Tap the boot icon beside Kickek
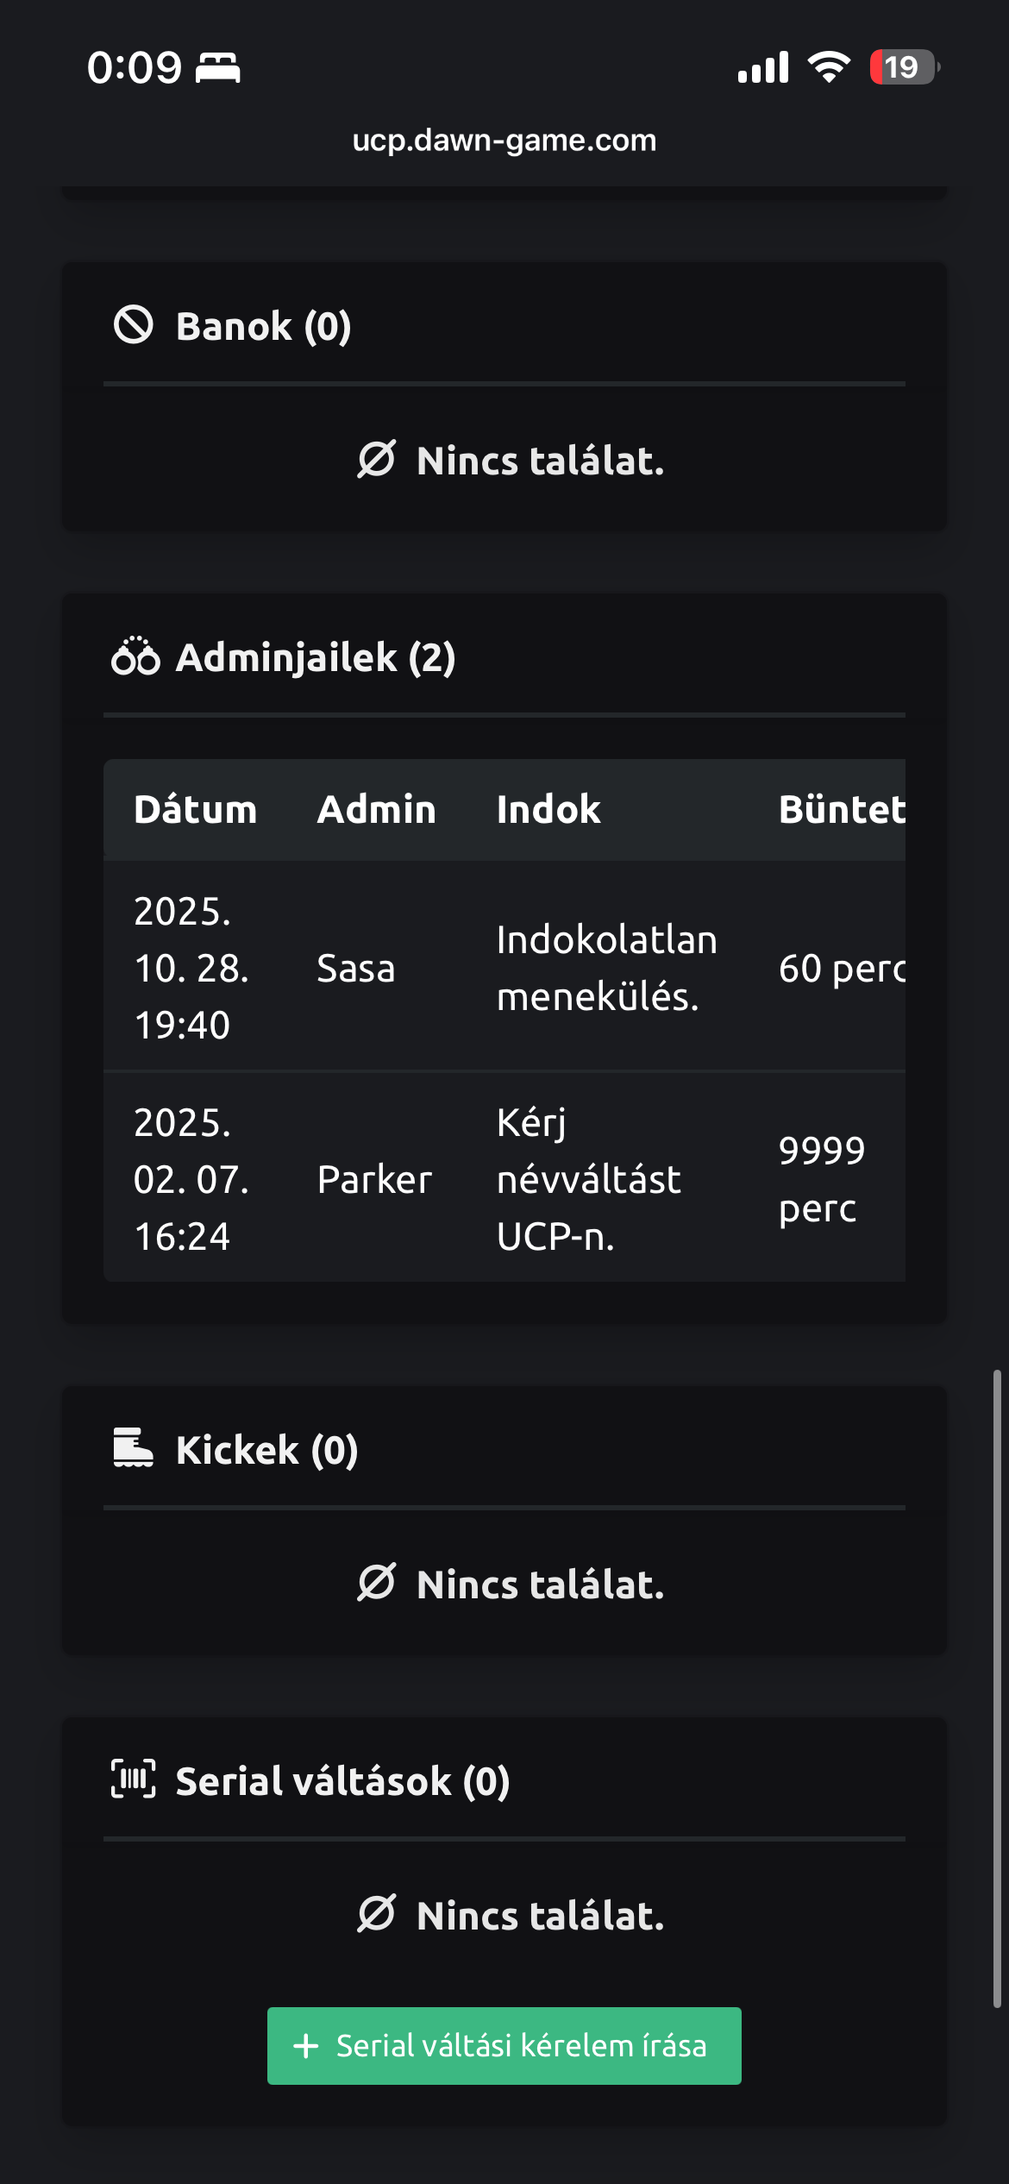Viewport: 1009px width, 2184px height. [133, 1448]
